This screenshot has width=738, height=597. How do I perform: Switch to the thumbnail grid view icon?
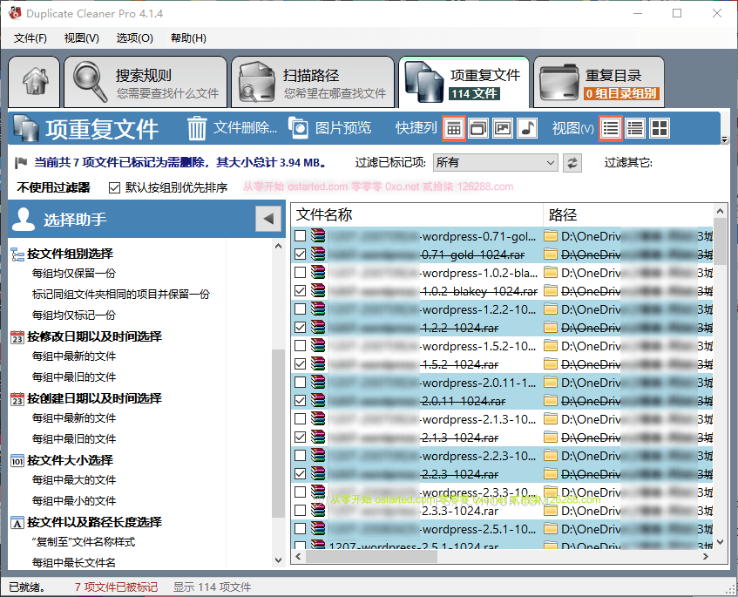pyautogui.click(x=660, y=128)
